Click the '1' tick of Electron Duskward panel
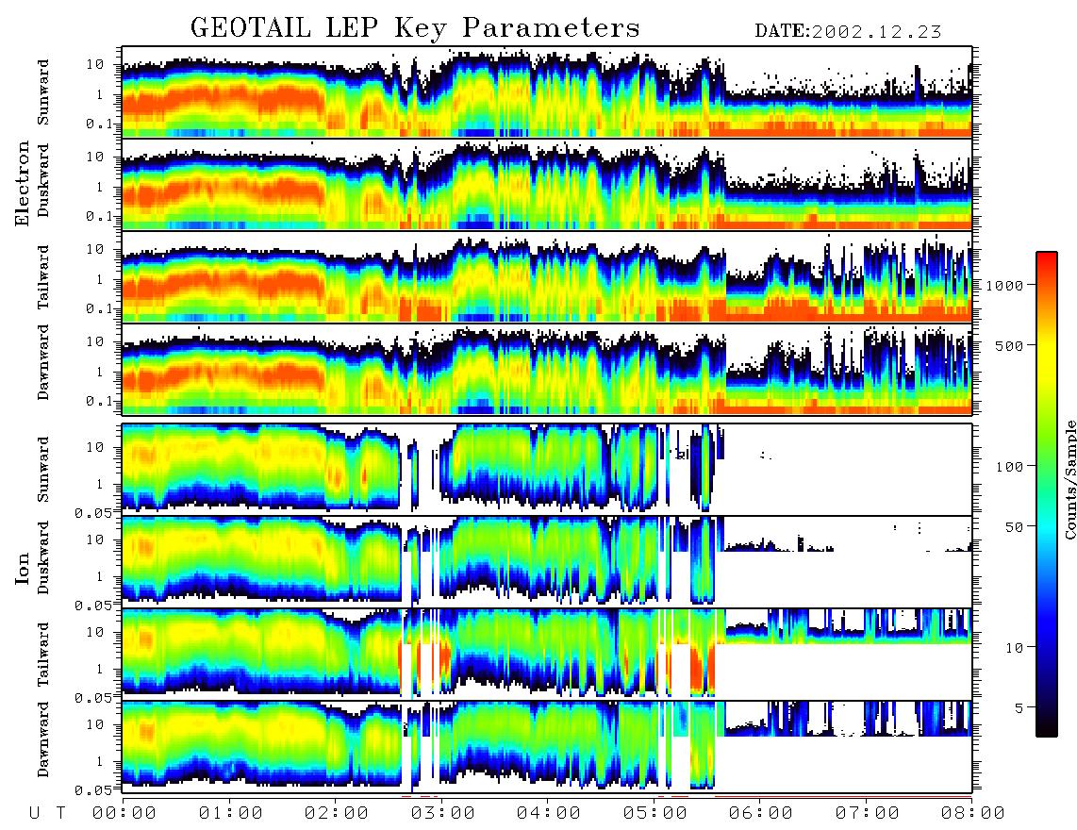 pyautogui.click(x=100, y=187)
